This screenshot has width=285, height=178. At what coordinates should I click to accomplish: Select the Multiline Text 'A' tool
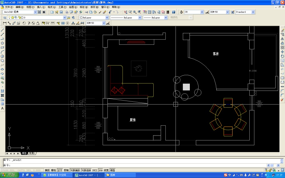[x=2, y=109]
